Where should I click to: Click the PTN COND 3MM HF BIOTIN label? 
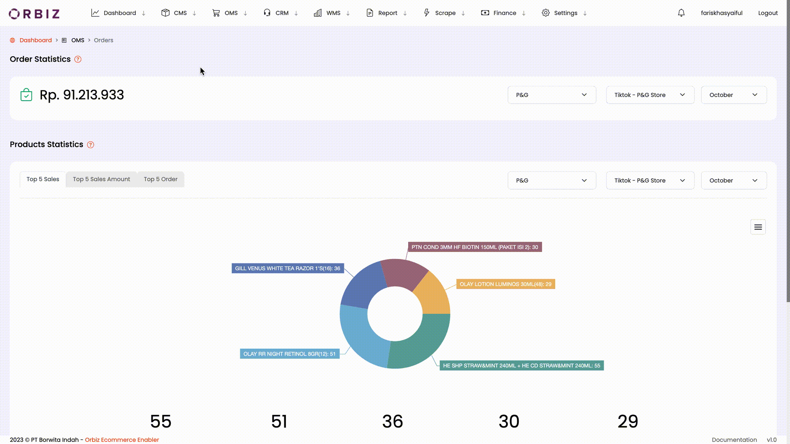tap(475, 247)
